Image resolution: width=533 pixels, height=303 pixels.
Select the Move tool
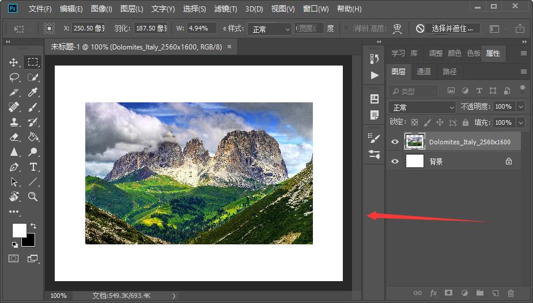point(14,62)
